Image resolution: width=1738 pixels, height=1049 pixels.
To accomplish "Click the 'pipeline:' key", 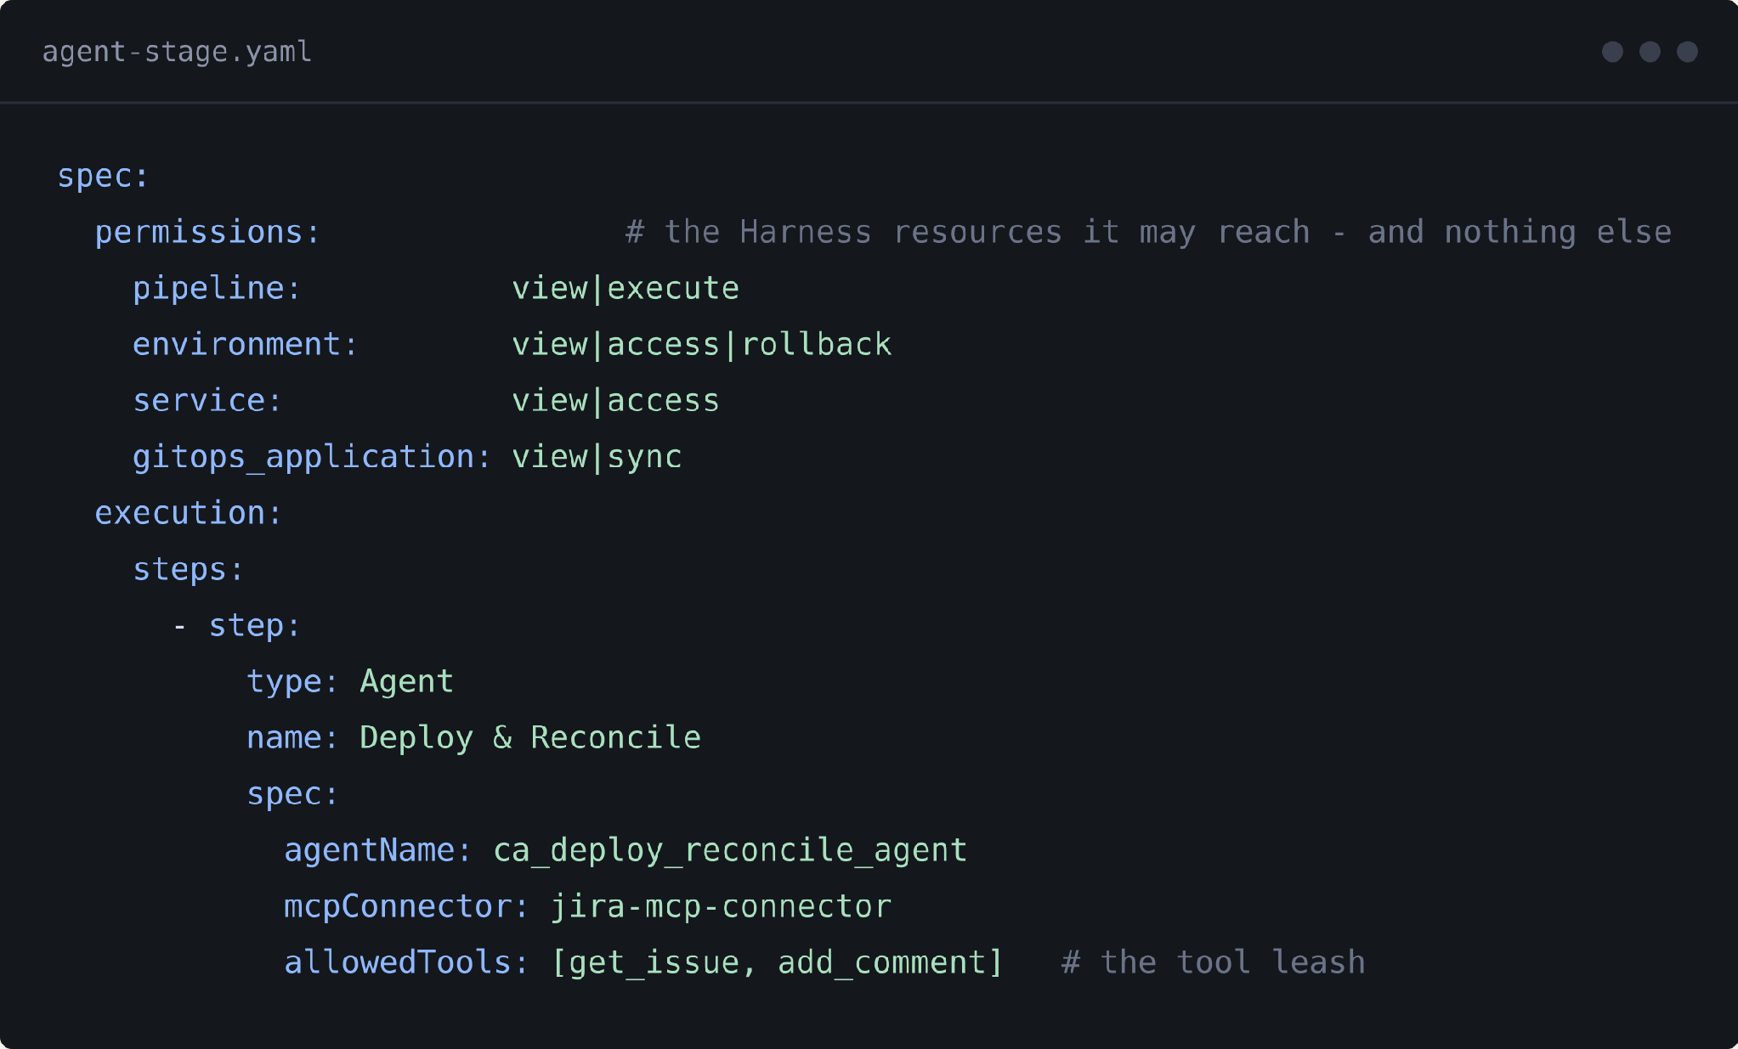I will pyautogui.click(x=217, y=288).
